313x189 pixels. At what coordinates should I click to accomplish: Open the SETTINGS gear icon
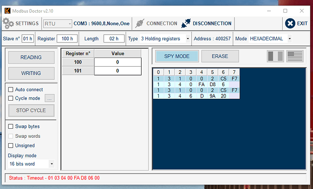[8, 23]
